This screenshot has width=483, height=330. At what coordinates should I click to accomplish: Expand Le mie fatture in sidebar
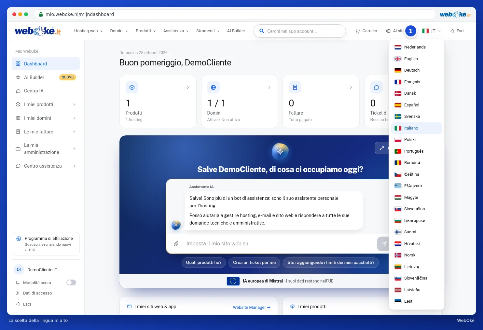(x=46, y=132)
